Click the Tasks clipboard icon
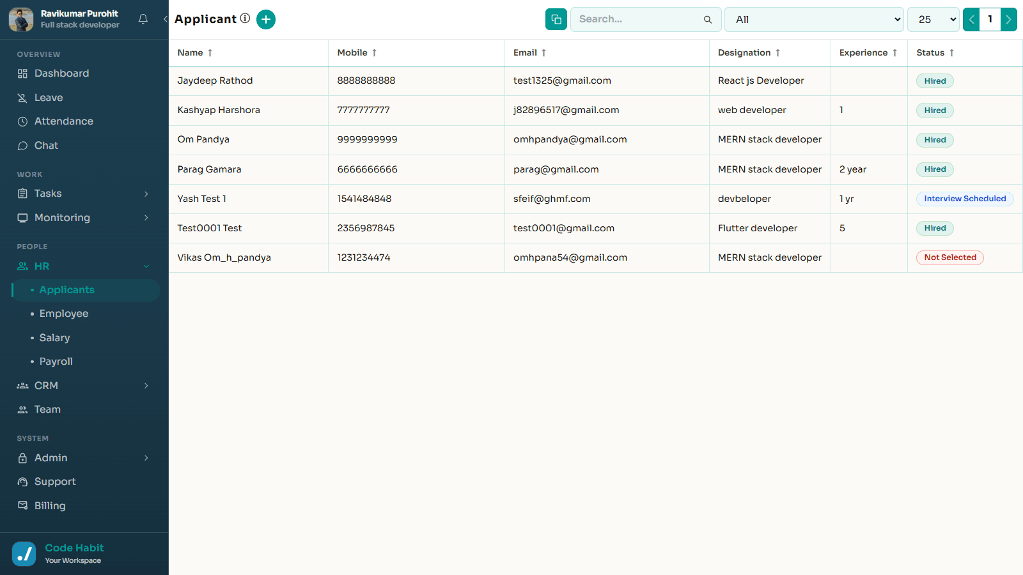1023x575 pixels. [x=22, y=194]
